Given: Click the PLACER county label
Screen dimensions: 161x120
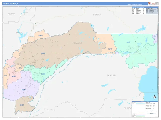Looking at the screenshot, I should coord(111,75).
